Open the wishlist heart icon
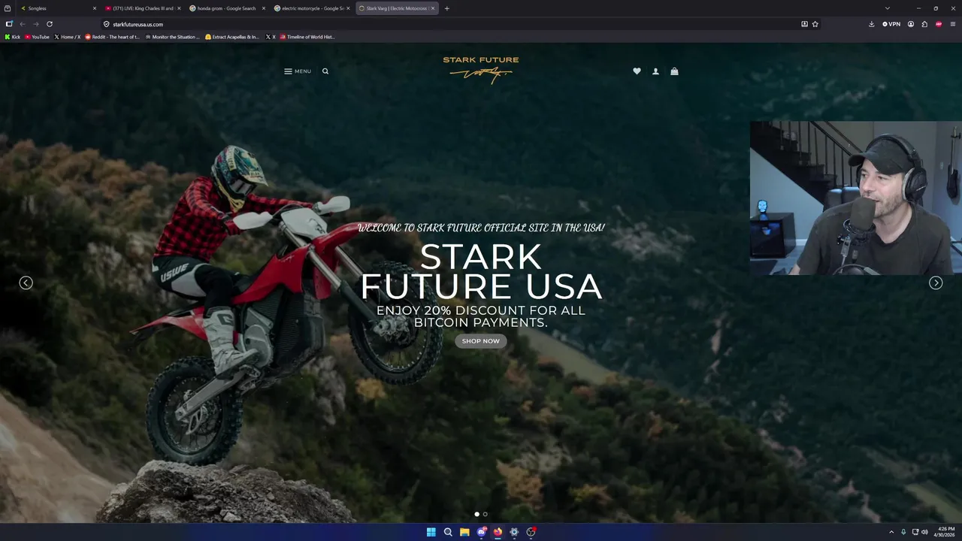 pos(637,71)
